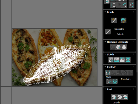Click Flatten by Polygon Angle in Explode
The width and height of the screenshot is (138, 104).
[x=114, y=73]
